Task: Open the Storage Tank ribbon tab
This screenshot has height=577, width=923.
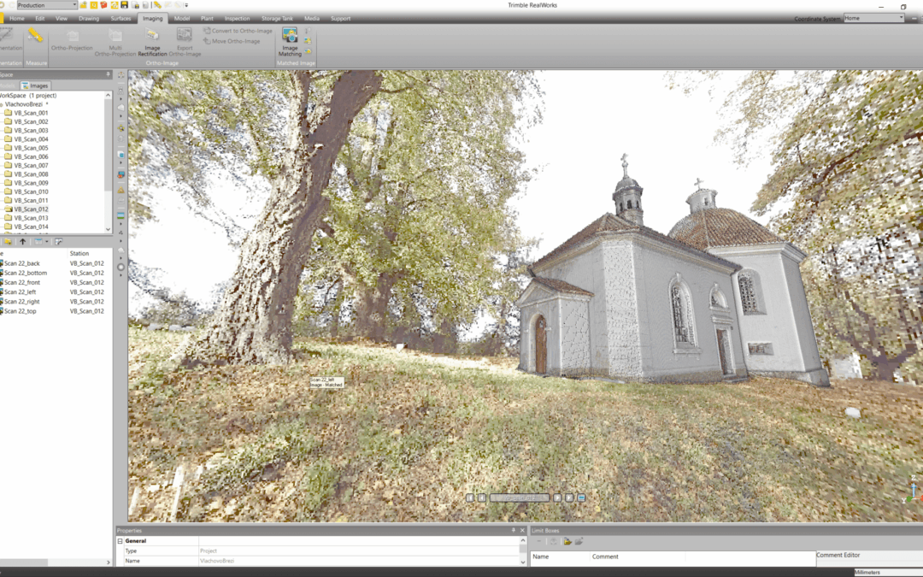Action: (x=277, y=18)
